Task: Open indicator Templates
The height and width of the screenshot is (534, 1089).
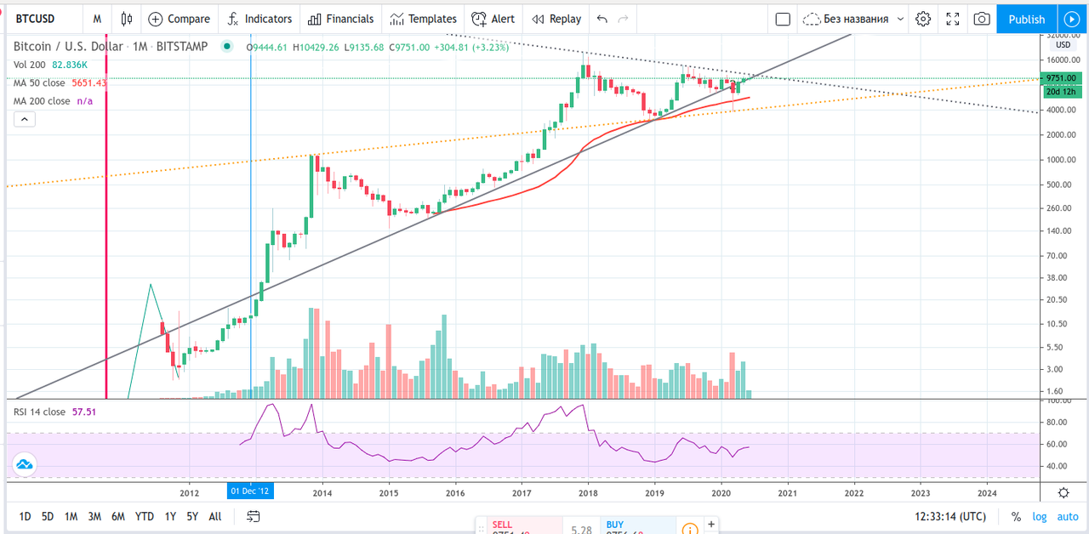Action: [424, 19]
